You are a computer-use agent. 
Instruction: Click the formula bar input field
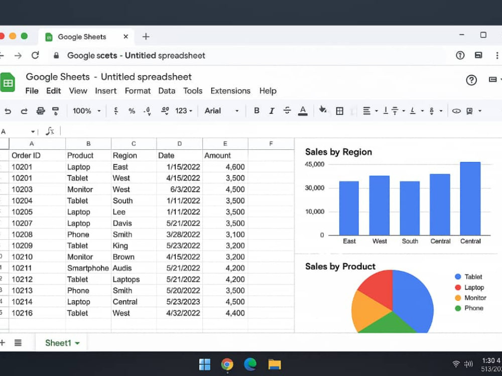281,131
